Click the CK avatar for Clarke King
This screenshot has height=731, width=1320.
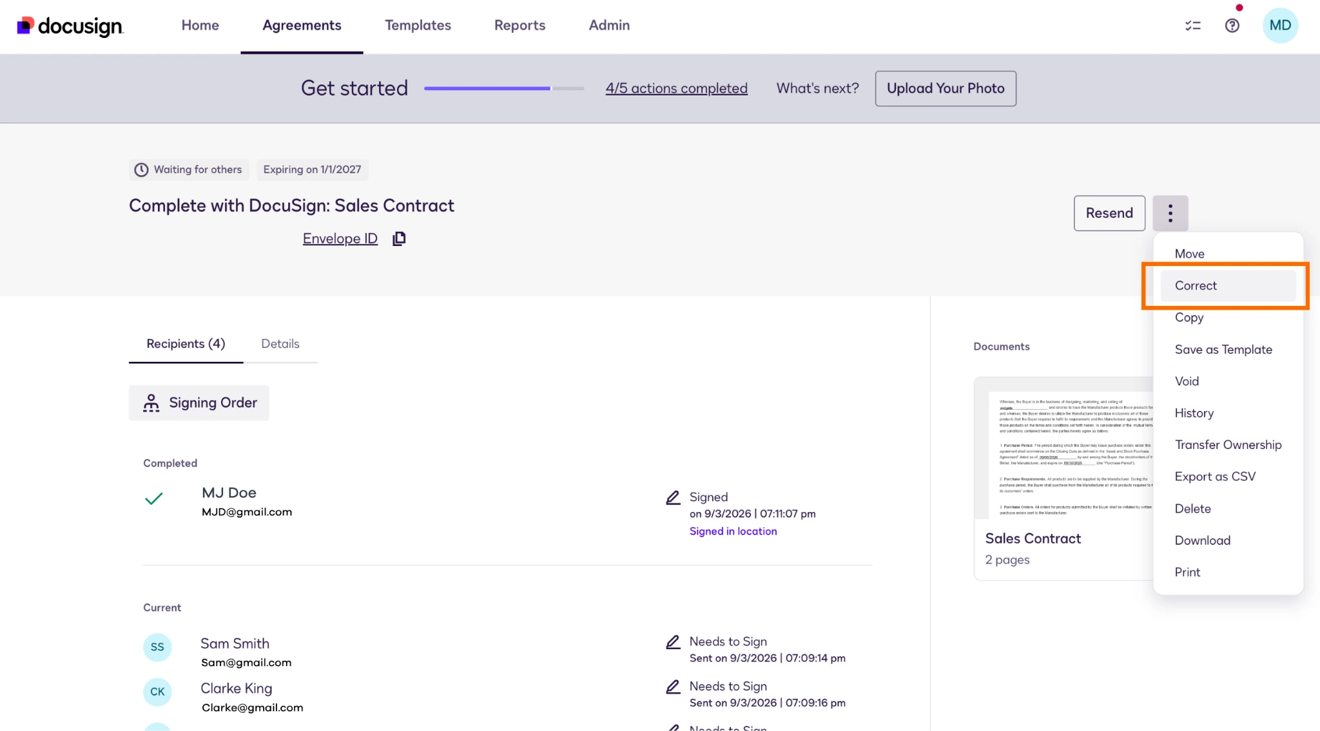click(x=157, y=692)
